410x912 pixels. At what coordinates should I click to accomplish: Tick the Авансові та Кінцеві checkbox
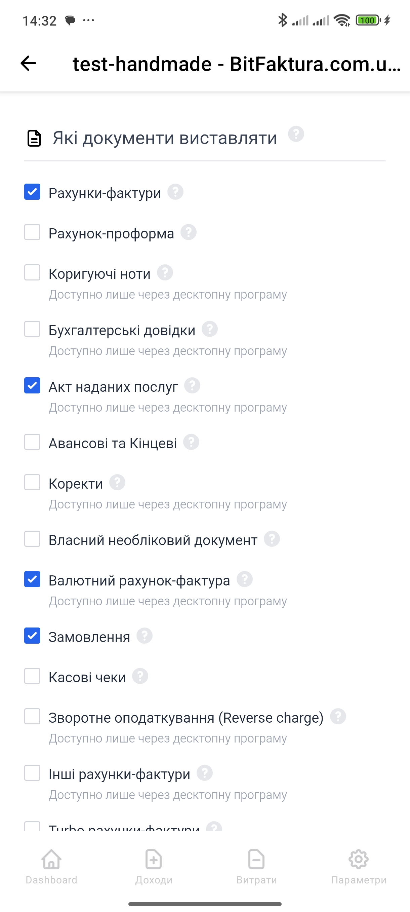[x=32, y=442]
